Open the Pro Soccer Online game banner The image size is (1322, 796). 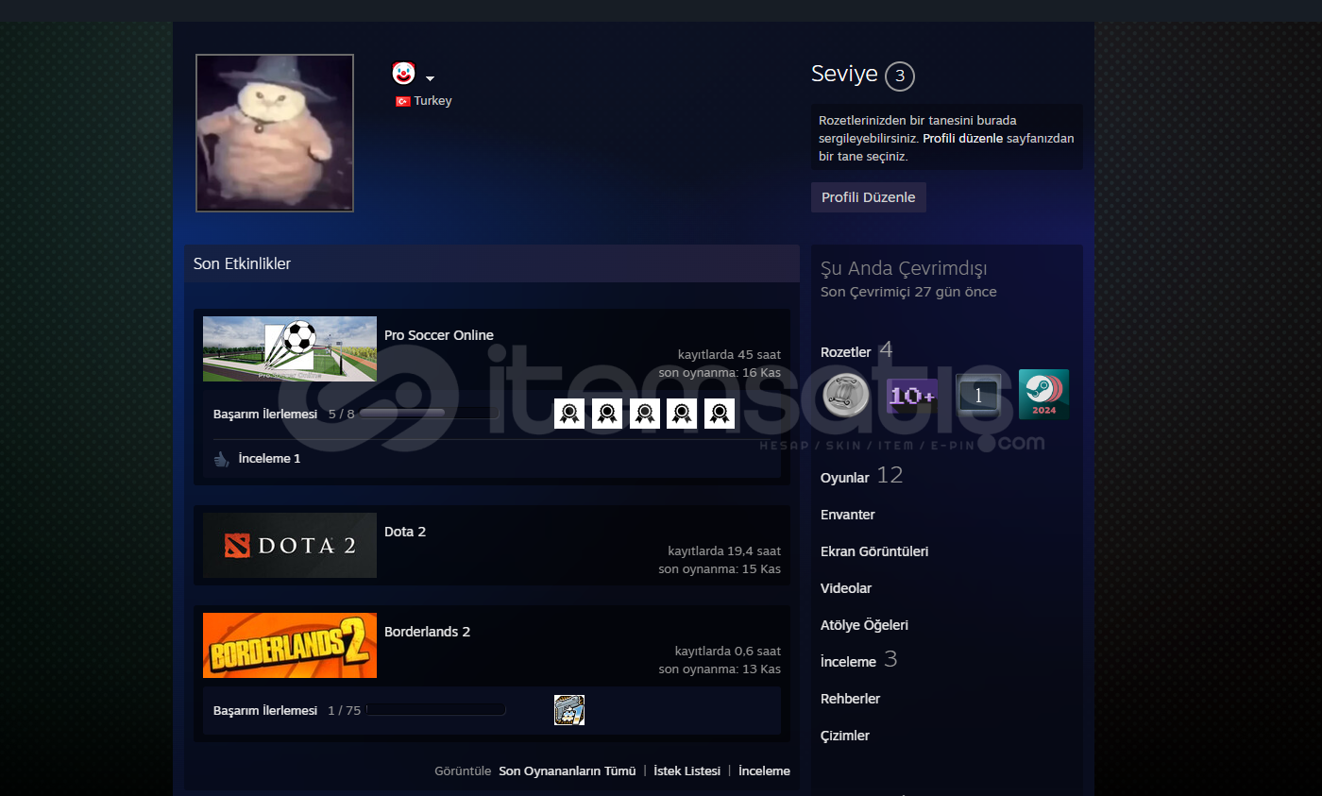(x=290, y=348)
